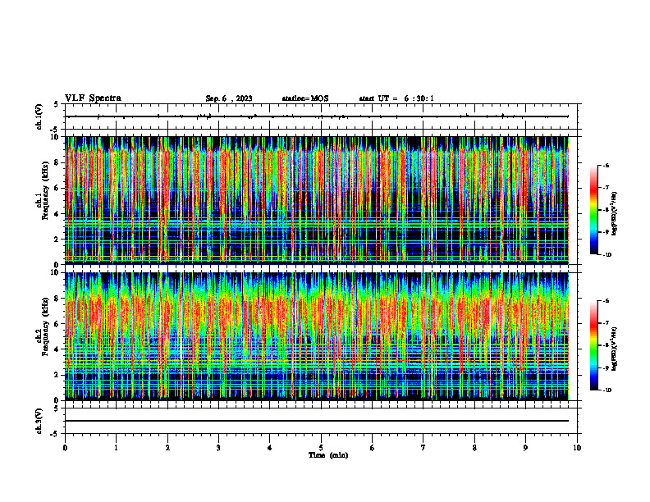
Task: Click the "-8" label on ch.1 colorbar
Action: coord(607,210)
